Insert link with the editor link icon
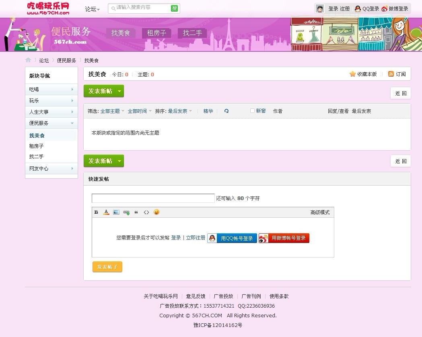422x337 pixels. pyautogui.click(x=126, y=212)
